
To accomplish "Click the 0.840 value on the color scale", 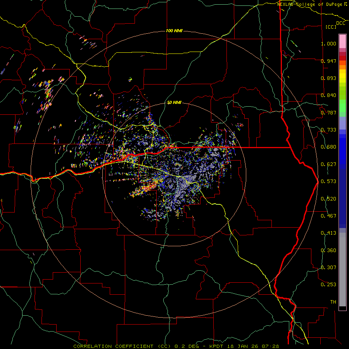I will [x=328, y=95].
